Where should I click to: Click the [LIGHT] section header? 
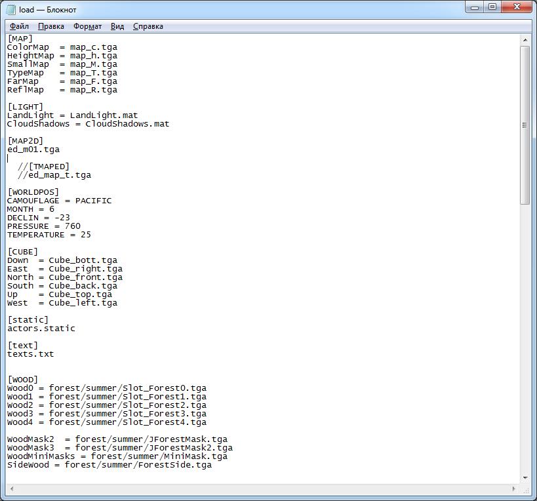click(25, 107)
